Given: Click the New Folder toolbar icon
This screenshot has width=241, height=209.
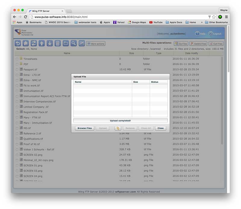Looking at the screenshot, I should pos(66,43).
